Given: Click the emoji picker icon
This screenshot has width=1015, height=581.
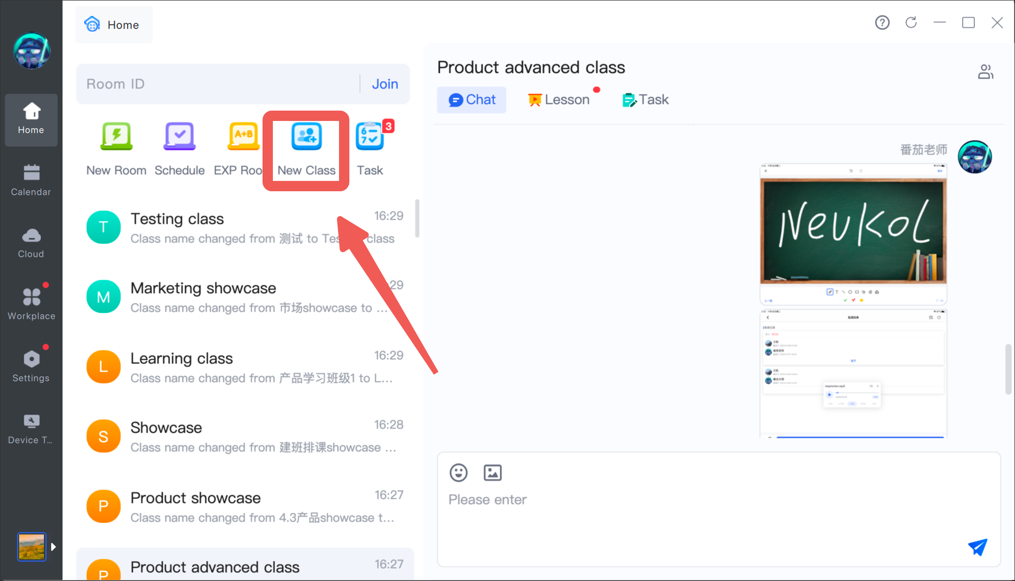Looking at the screenshot, I should [x=458, y=472].
